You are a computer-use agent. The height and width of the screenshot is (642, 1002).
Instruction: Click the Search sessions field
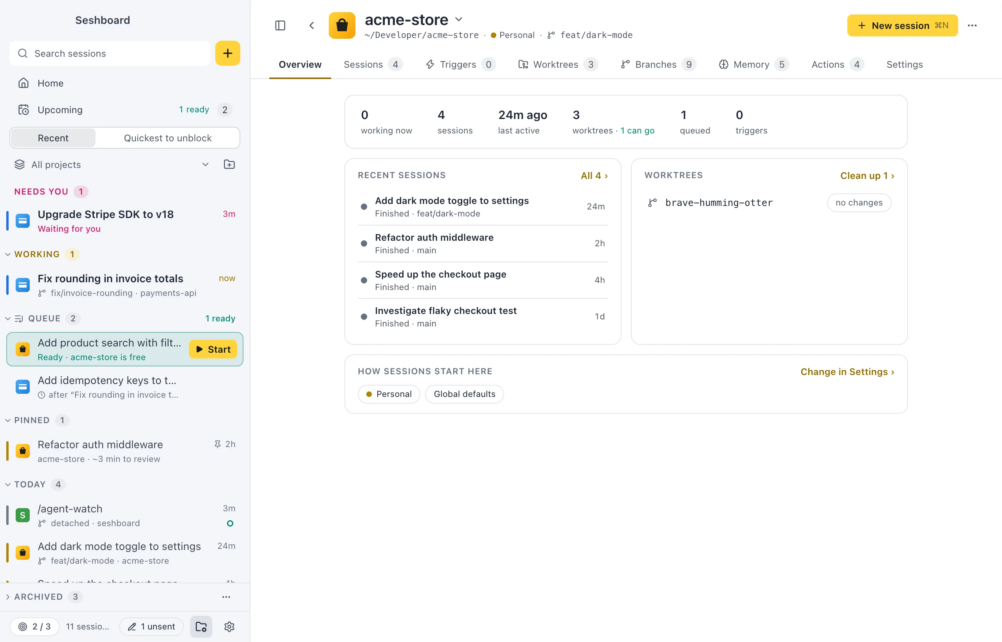[x=110, y=53]
